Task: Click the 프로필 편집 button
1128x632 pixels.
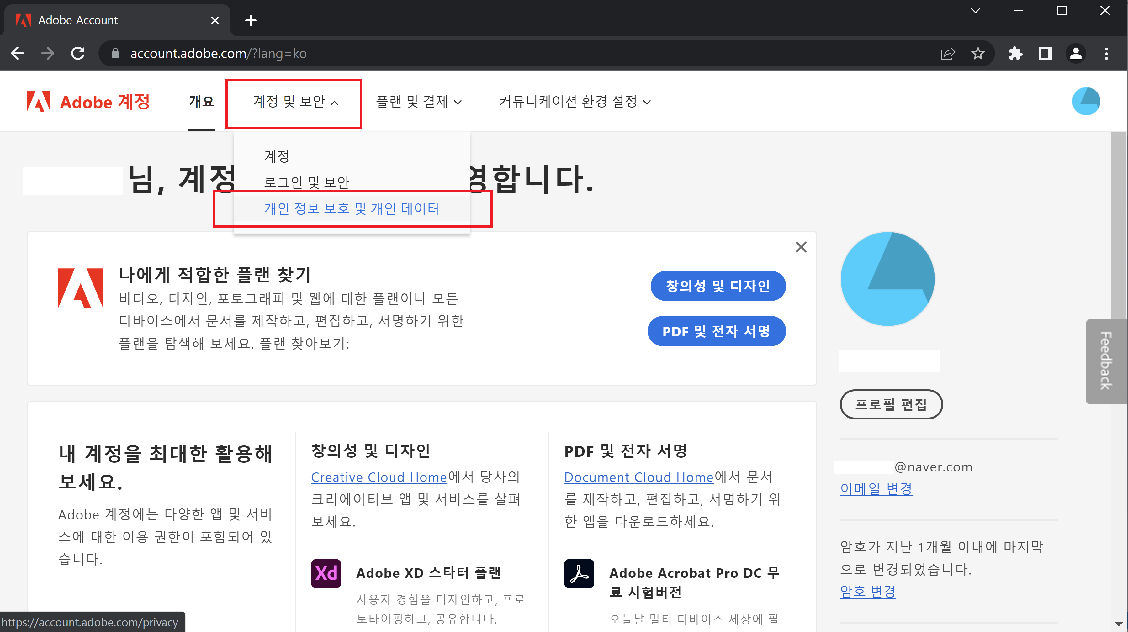Action: click(891, 404)
